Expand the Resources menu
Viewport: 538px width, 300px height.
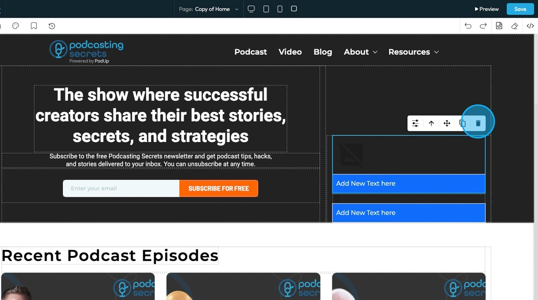point(414,52)
